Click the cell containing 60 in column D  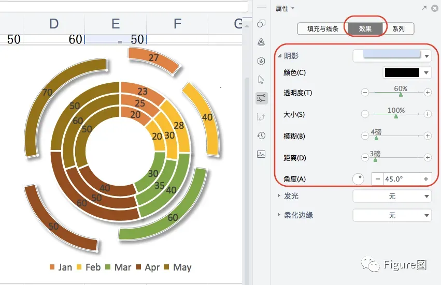(x=54, y=39)
